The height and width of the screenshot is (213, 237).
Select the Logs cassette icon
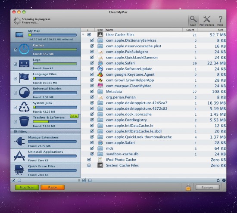(x=24, y=64)
